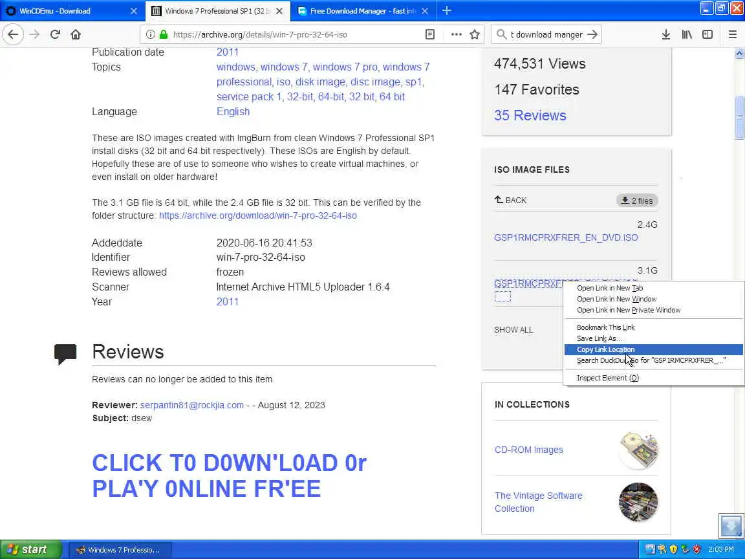
Task: Open the Firefox home page
Action: point(76,34)
